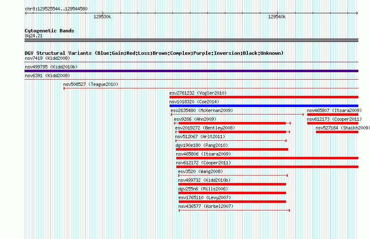This screenshot has height=239, width=370.
Task: Select nsv527164 (Shaikh2009) label
Action: [x=343, y=128]
